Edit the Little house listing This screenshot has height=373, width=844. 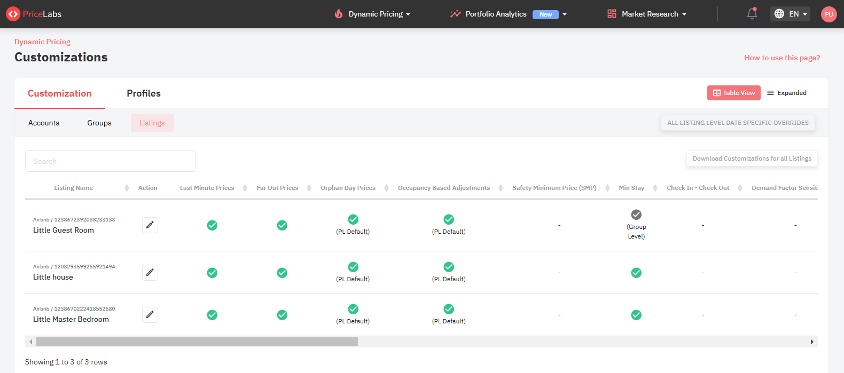coord(150,273)
